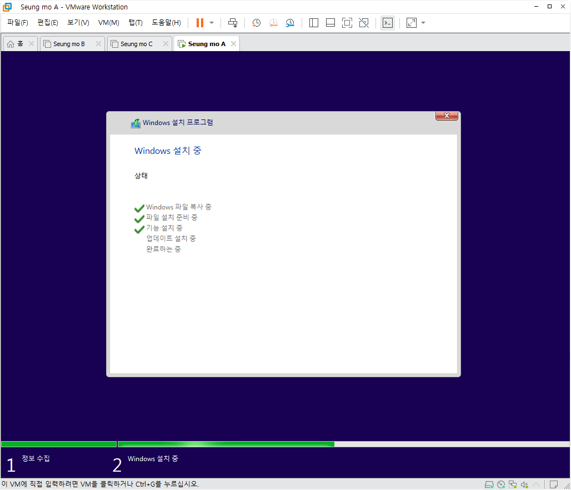Open the 보기(V) menu

[x=78, y=23]
